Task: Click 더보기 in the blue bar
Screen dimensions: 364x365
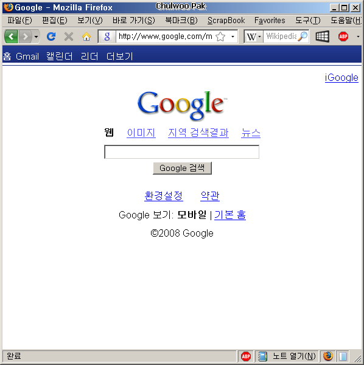Action: [119, 57]
